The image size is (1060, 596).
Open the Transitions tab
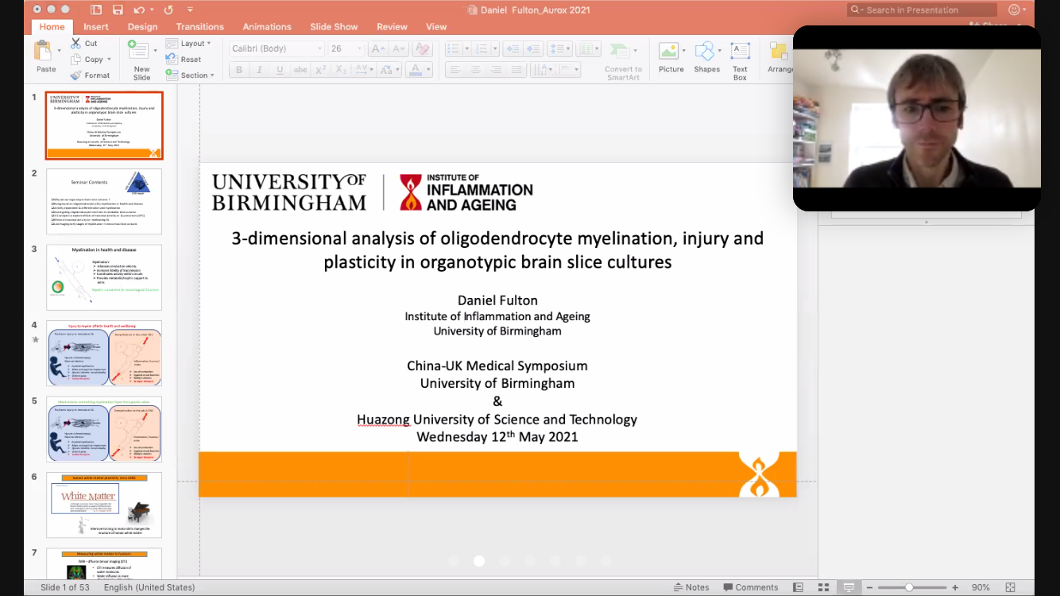tap(200, 26)
